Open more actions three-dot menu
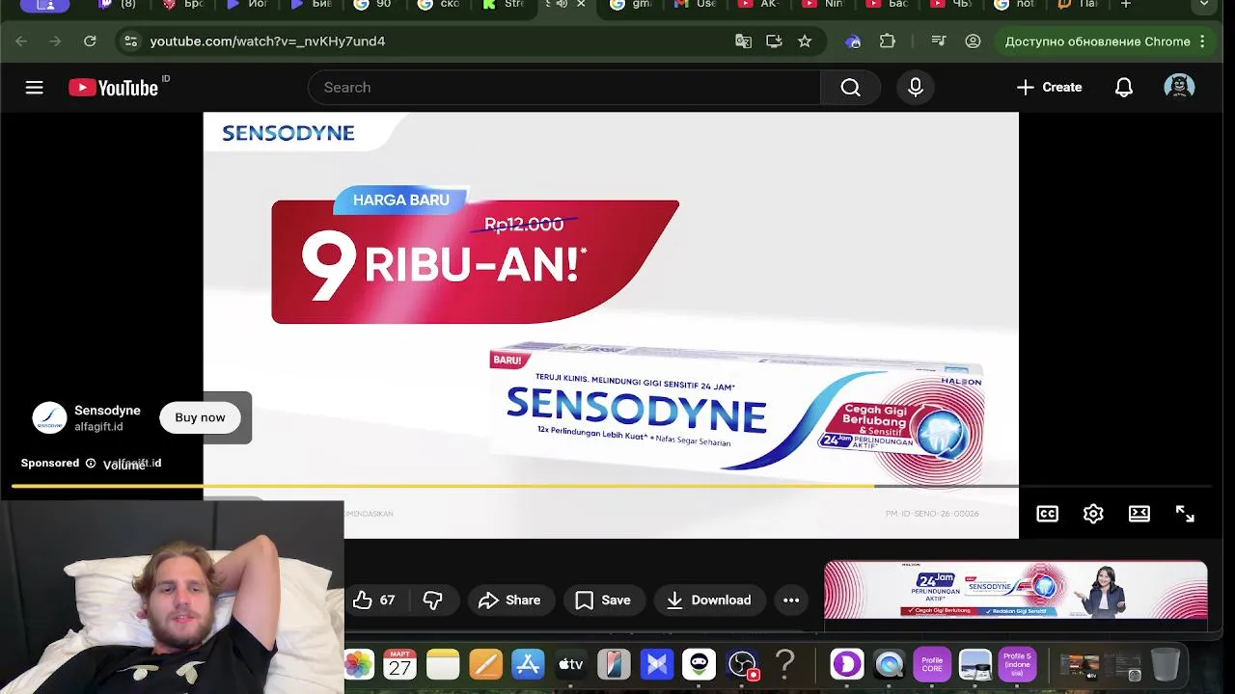This screenshot has height=694, width=1235. (x=791, y=600)
